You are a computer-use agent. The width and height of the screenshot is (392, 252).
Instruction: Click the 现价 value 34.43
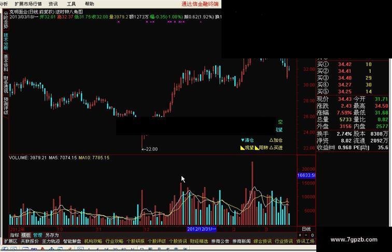pos(345,99)
